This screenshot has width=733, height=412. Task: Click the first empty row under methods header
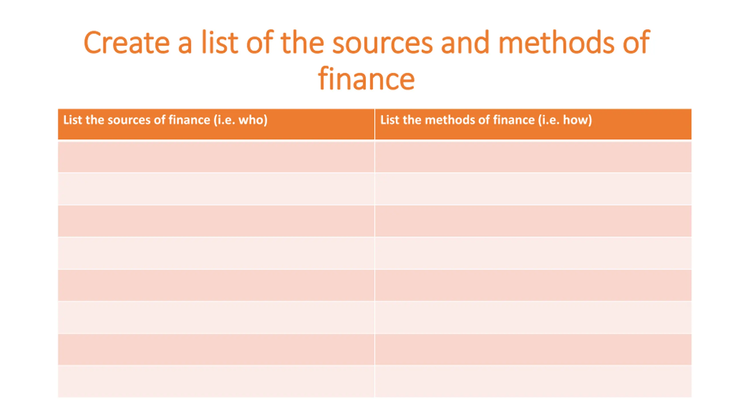click(533, 157)
